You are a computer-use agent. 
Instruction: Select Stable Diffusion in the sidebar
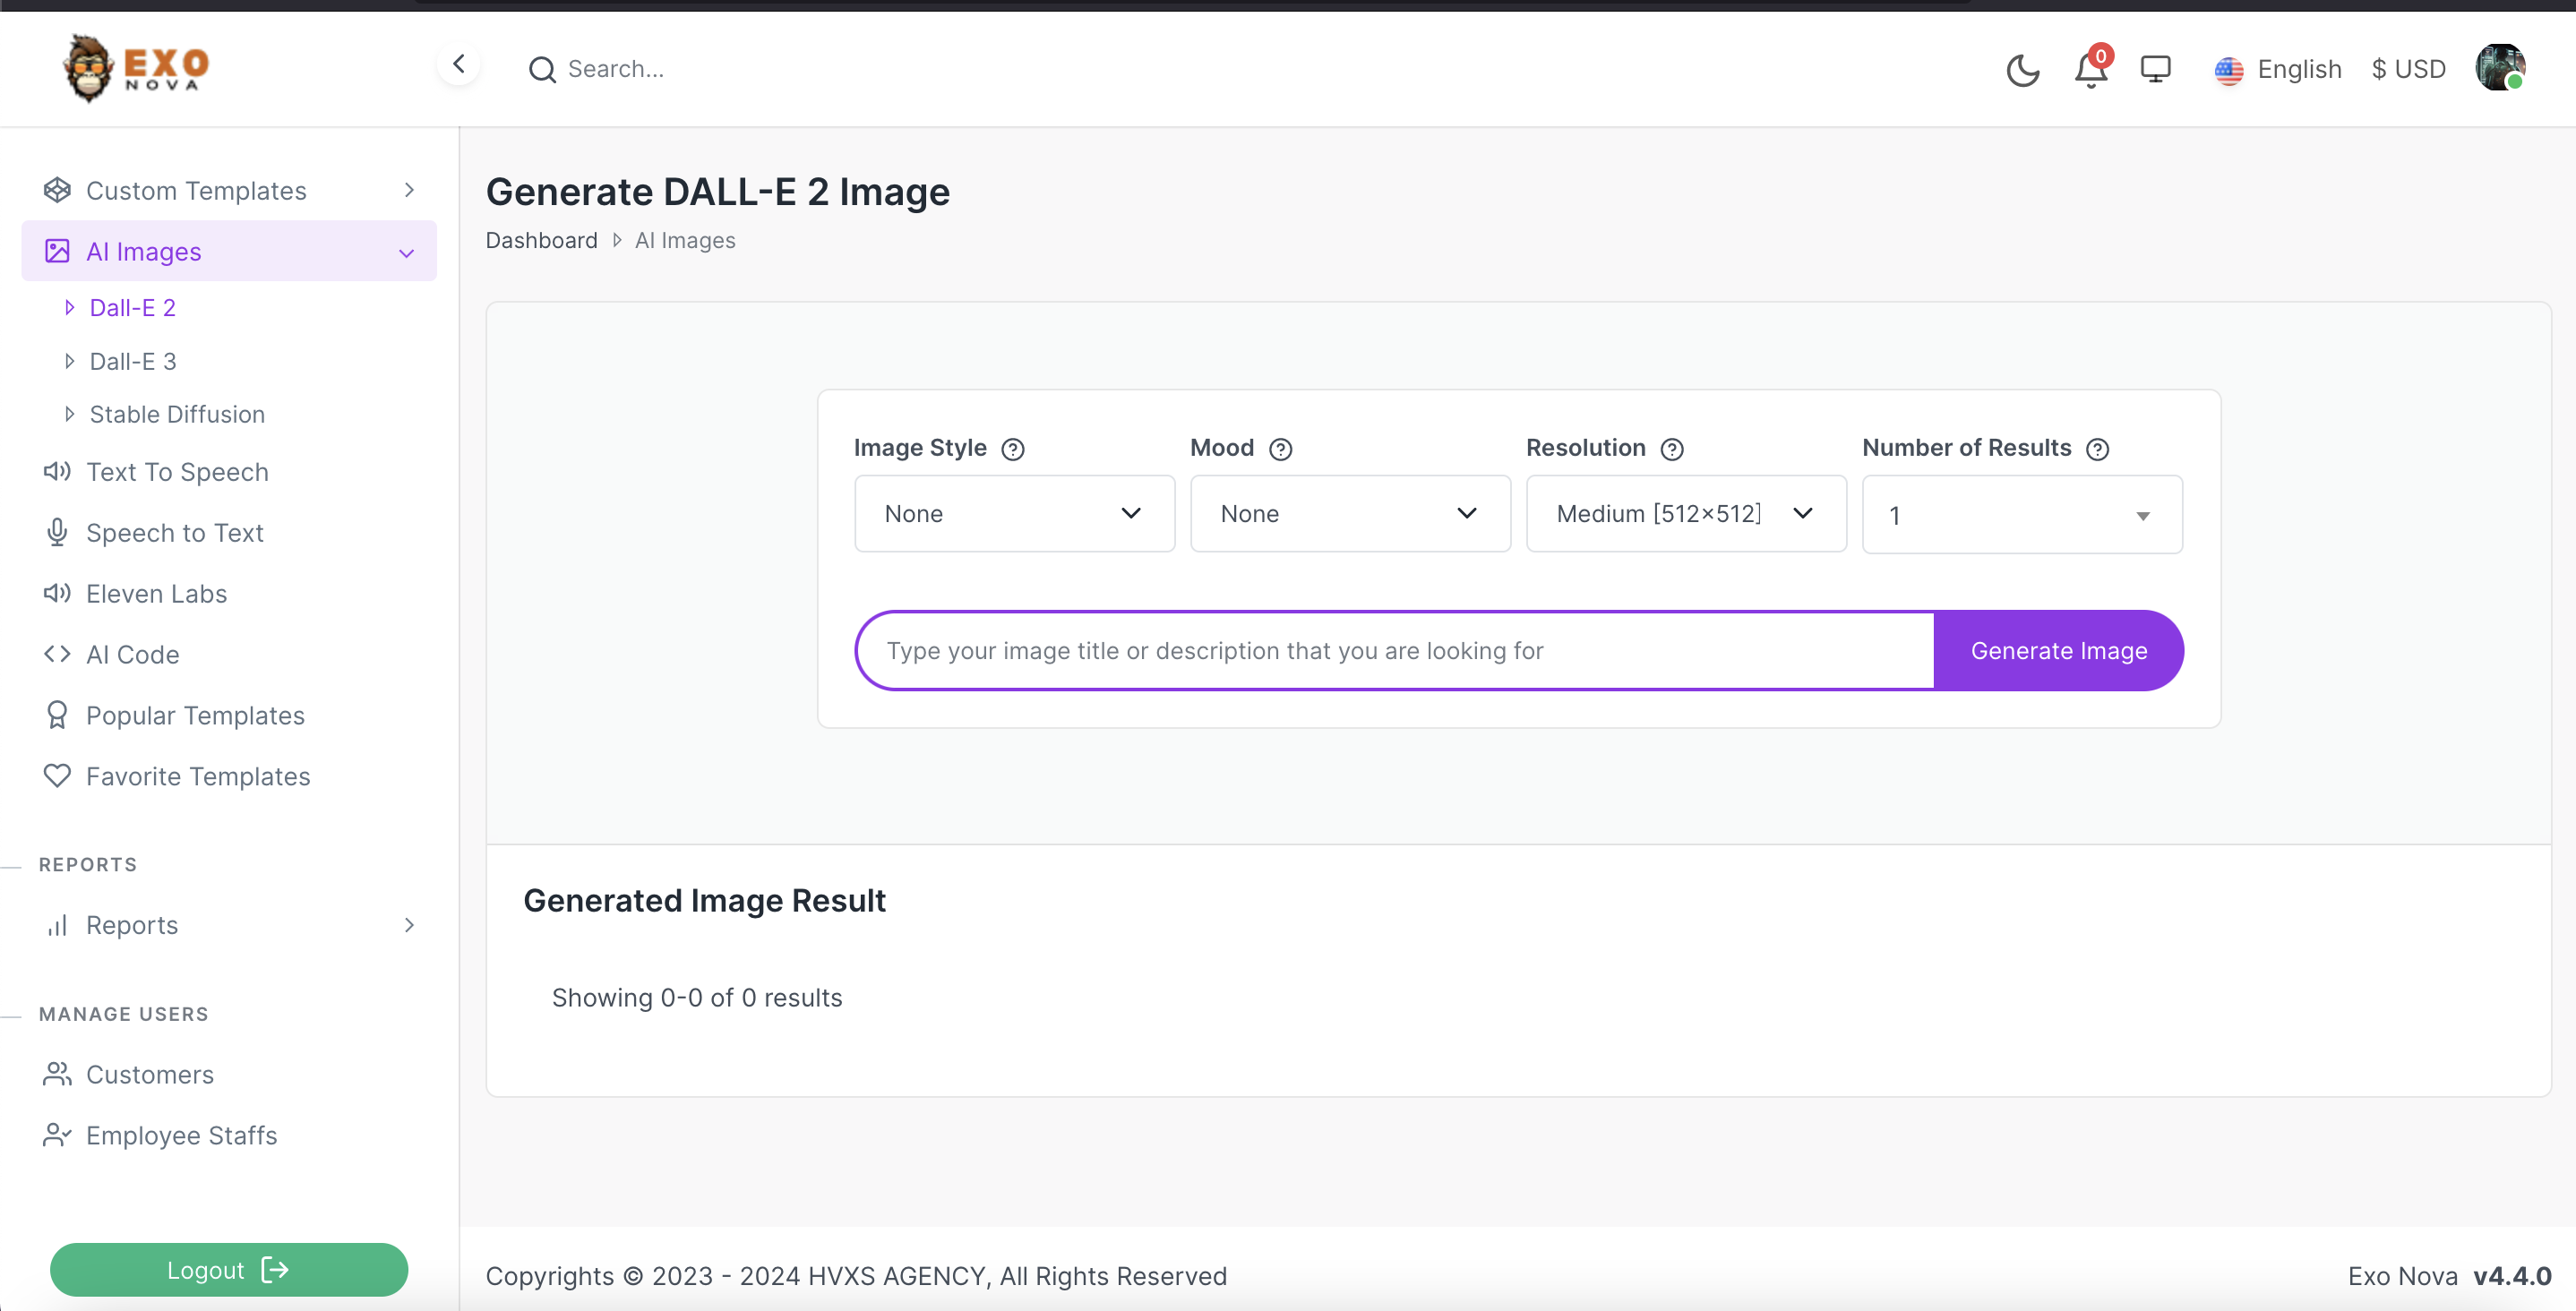pyautogui.click(x=177, y=414)
